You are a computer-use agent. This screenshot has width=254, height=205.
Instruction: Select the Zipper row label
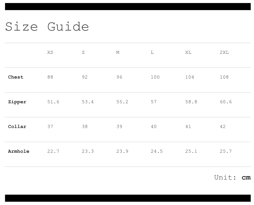(17, 102)
